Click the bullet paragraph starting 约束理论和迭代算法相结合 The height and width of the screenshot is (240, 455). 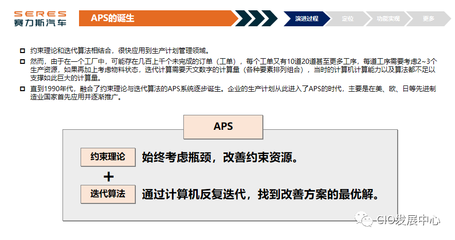click(120, 50)
